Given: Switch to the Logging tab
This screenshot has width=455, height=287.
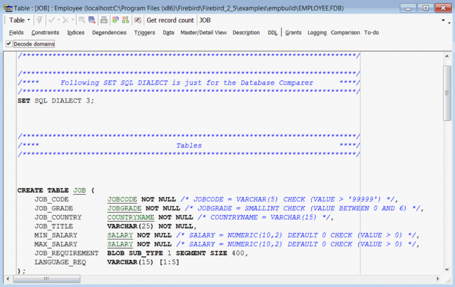Looking at the screenshot, I should click(x=317, y=33).
